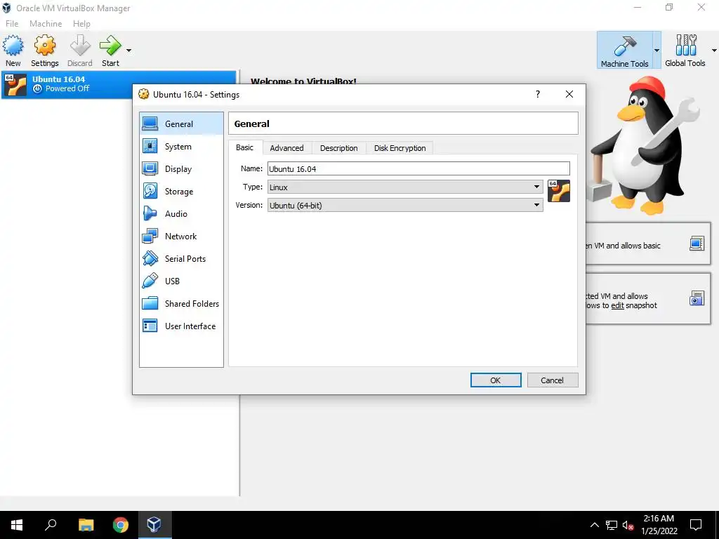Viewport: 719px width, 539px height.
Task: Open Global Tools icon
Action: click(685, 46)
